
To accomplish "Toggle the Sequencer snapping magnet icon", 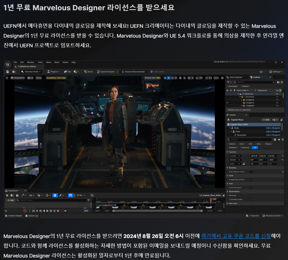I will click(70, 195).
